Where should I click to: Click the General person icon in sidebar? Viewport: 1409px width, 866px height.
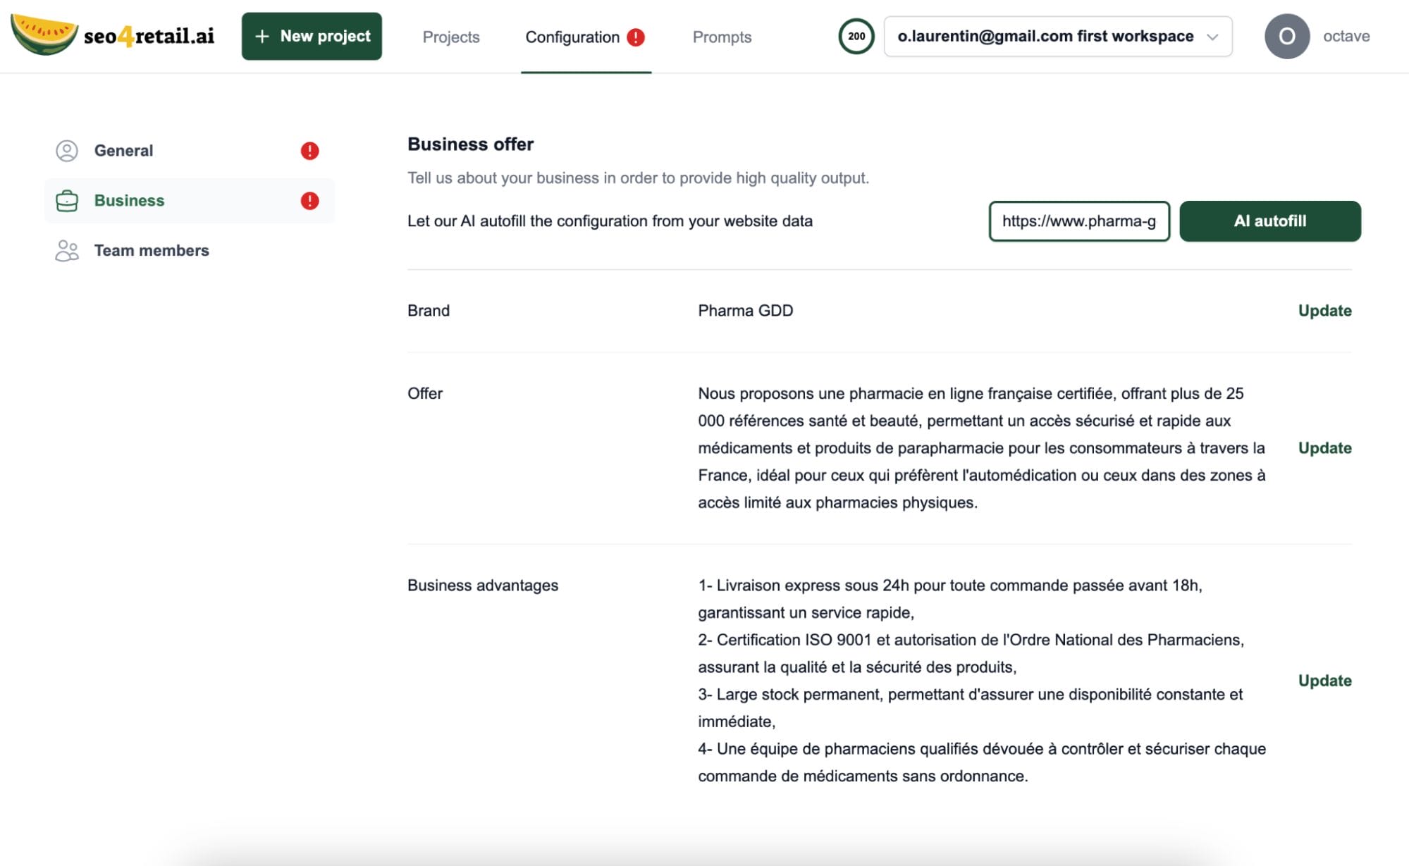point(67,151)
